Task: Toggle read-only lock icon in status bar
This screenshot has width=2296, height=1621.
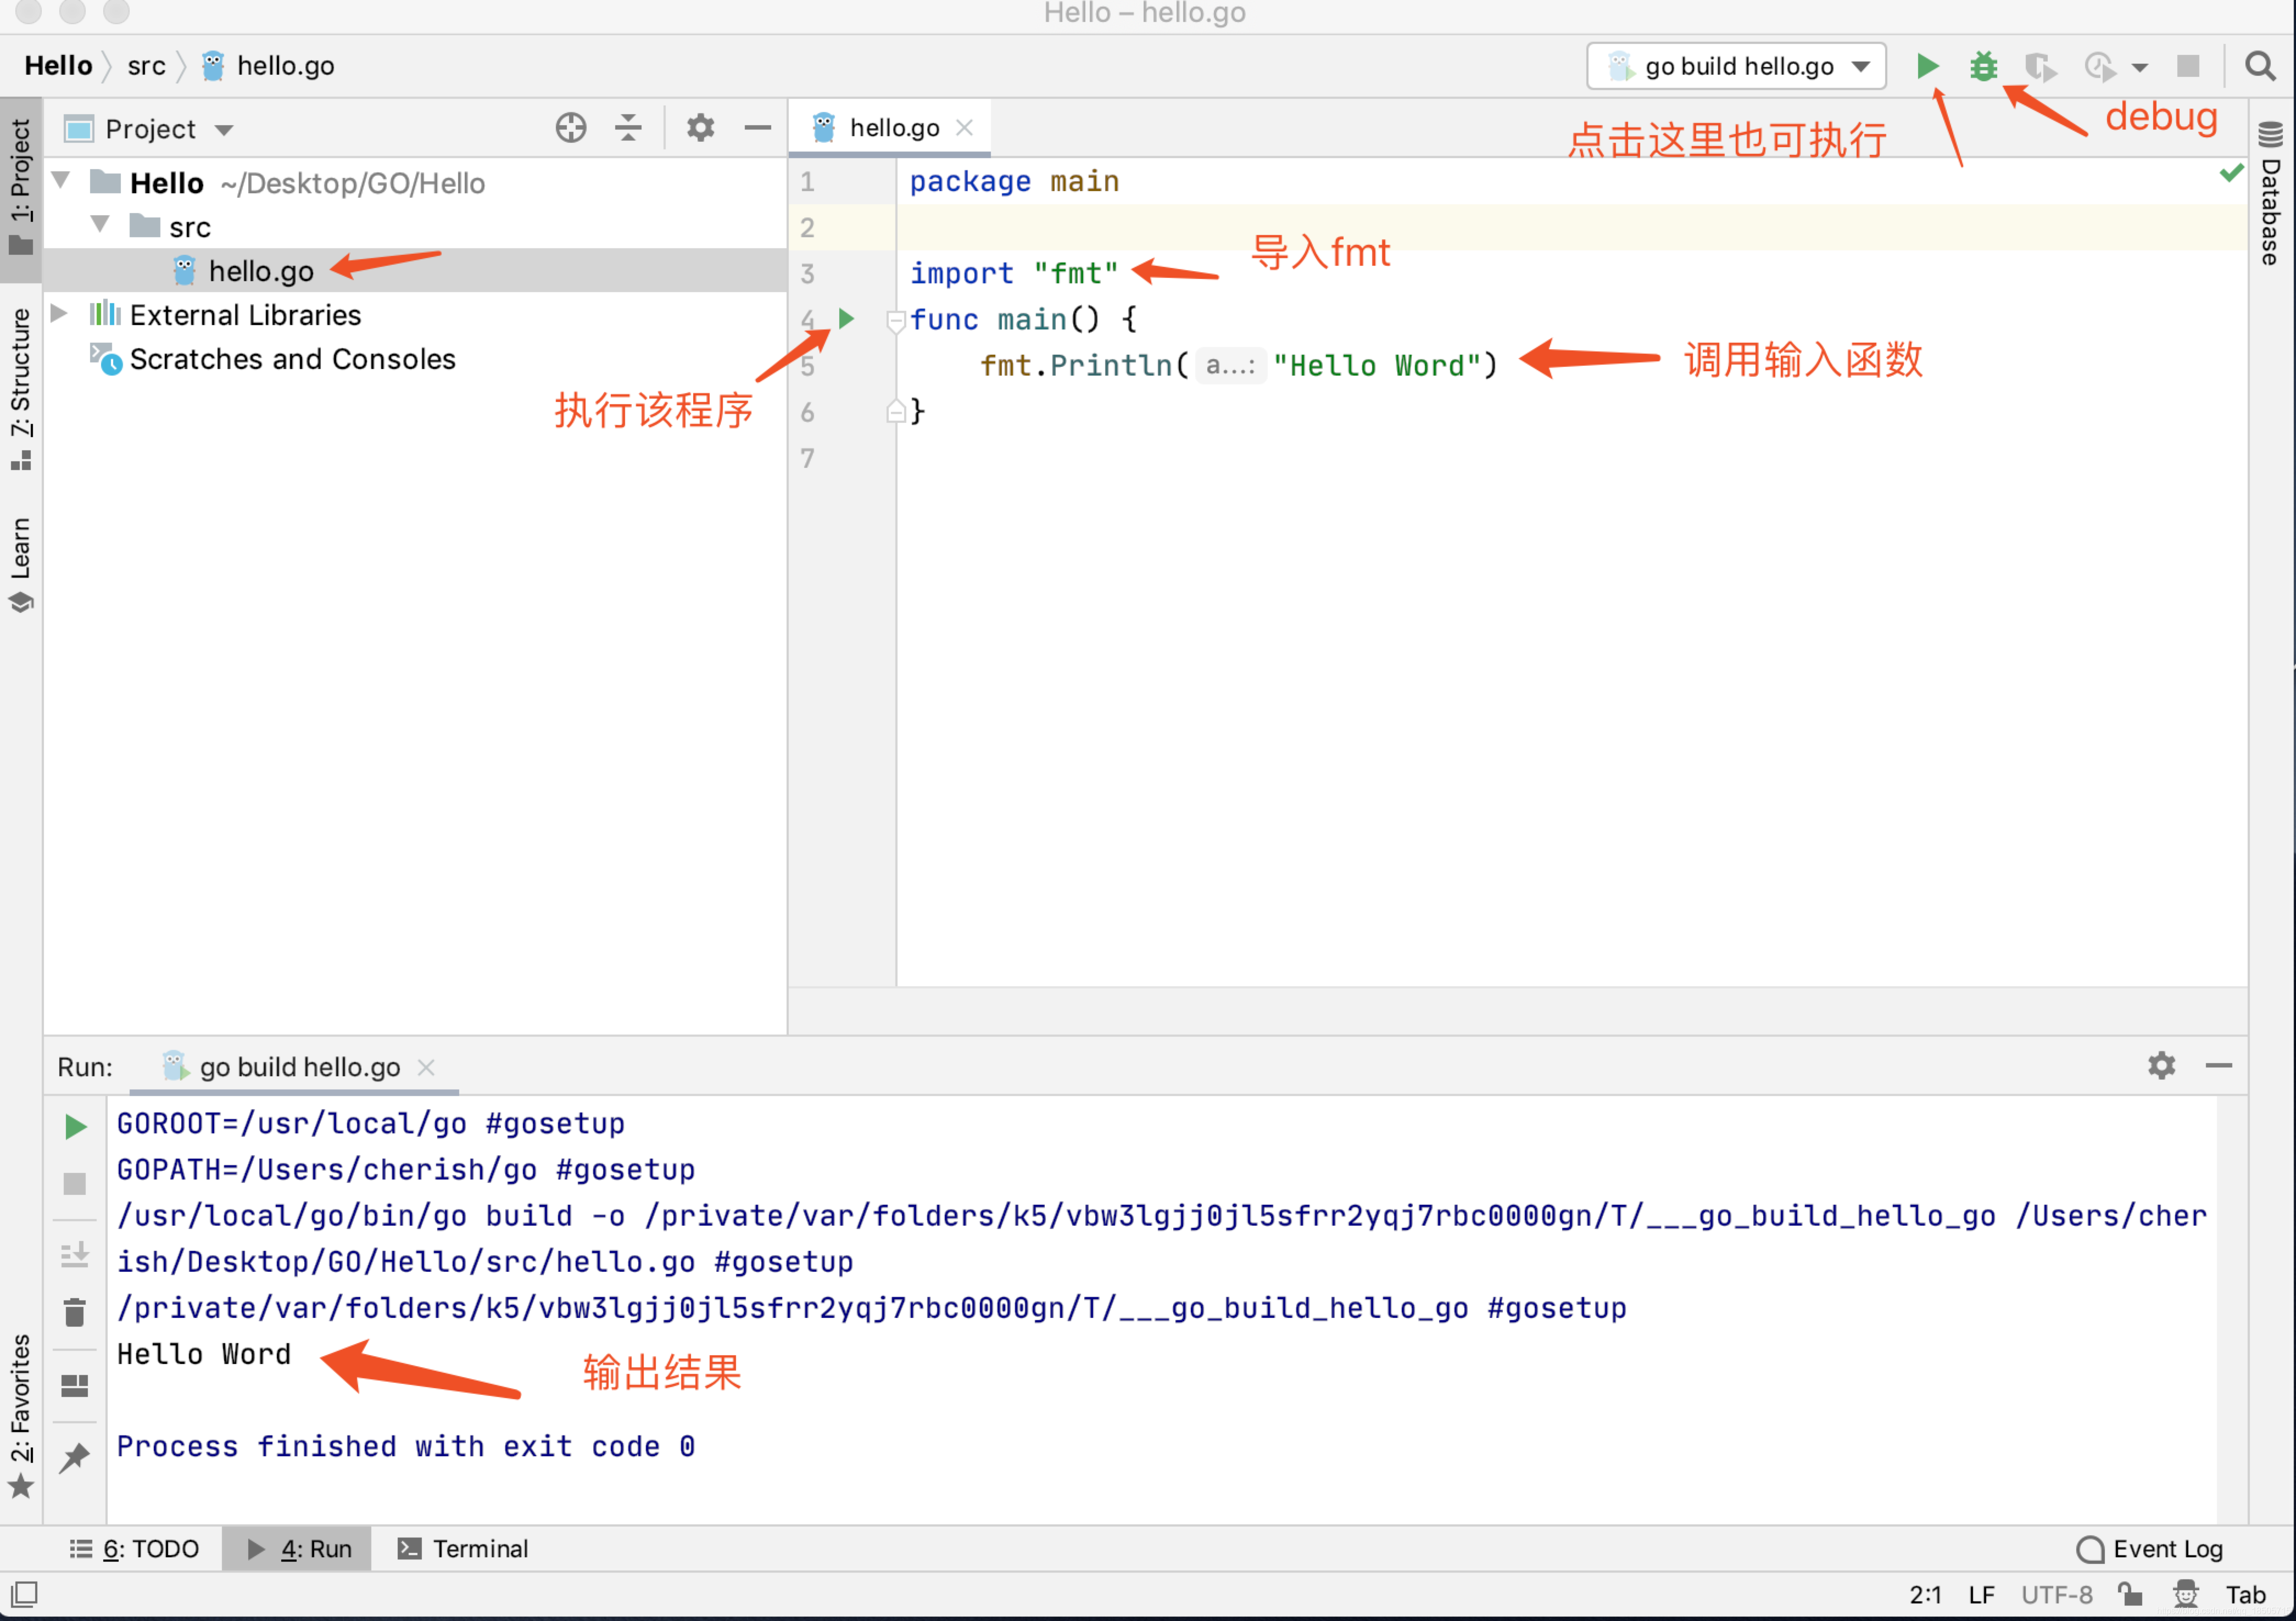Action: click(2130, 1595)
